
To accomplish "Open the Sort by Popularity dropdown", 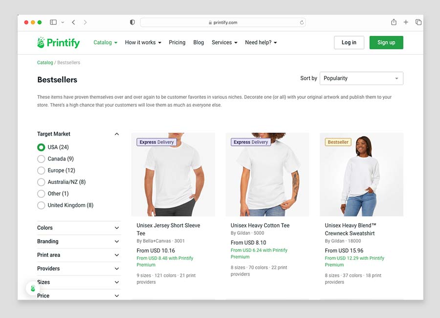I will tap(361, 78).
